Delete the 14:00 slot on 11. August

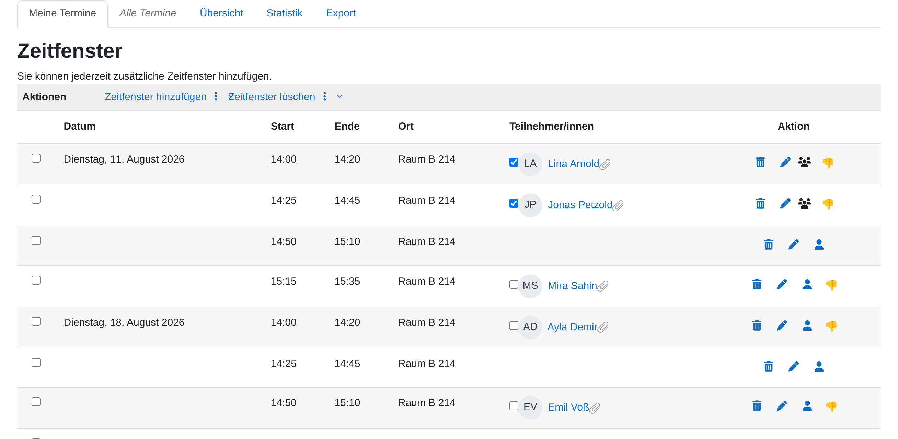click(x=760, y=162)
